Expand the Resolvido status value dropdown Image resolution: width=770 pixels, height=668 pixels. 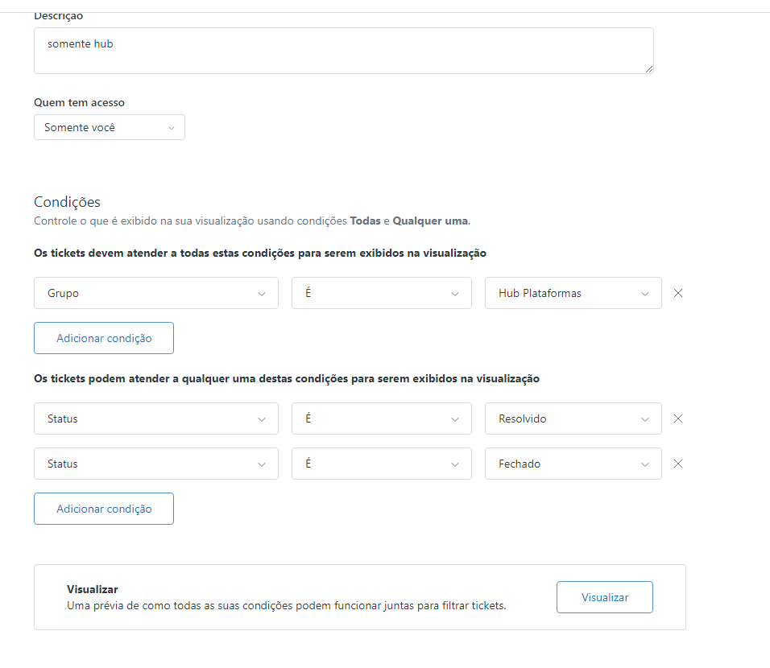pyautogui.click(x=573, y=419)
